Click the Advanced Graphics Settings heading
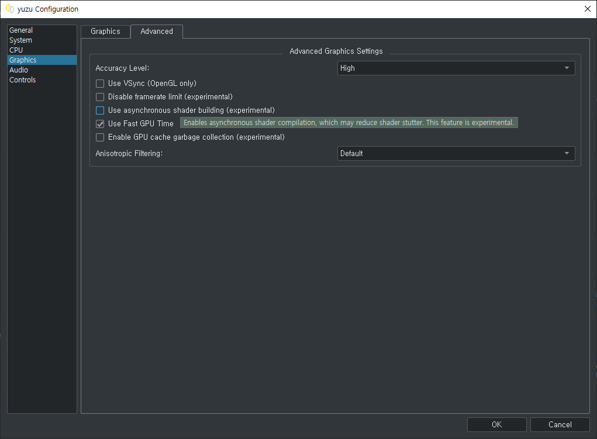The height and width of the screenshot is (439, 597). point(336,51)
